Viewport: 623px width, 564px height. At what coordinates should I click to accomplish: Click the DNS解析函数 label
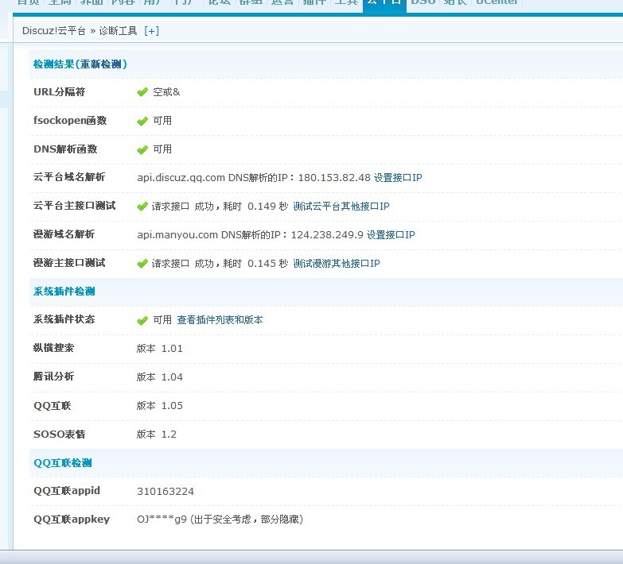coord(65,149)
